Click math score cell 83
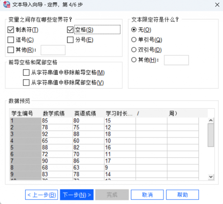This screenshot has width=223, height=204. (x=57, y=174)
